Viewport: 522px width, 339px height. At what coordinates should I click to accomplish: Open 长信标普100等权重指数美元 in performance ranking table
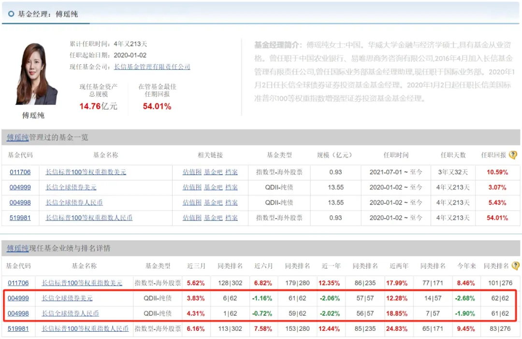pyautogui.click(x=82, y=283)
